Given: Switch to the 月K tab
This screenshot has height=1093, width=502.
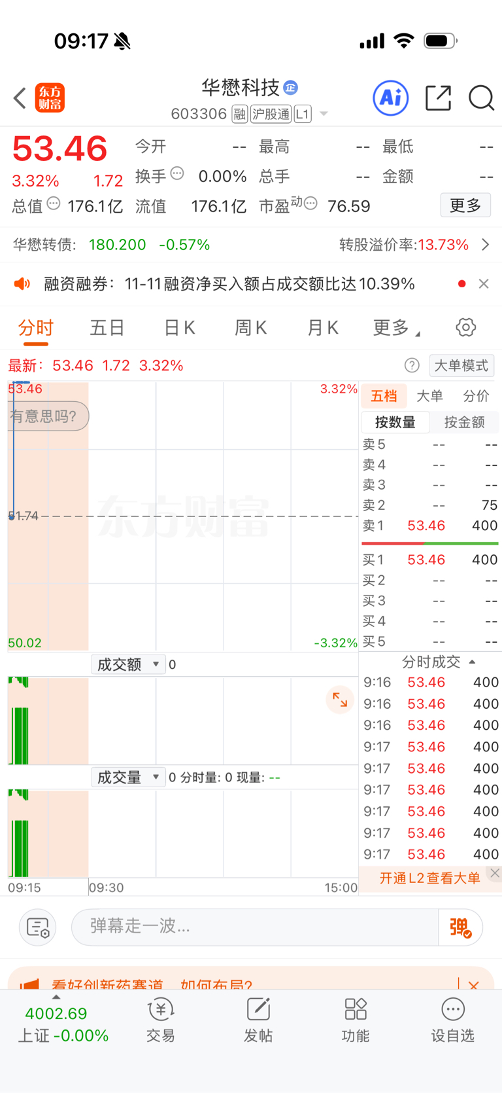Looking at the screenshot, I should (323, 328).
